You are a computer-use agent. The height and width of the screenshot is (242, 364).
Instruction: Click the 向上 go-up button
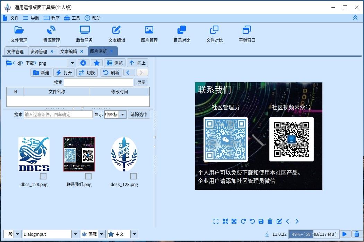[137, 63]
